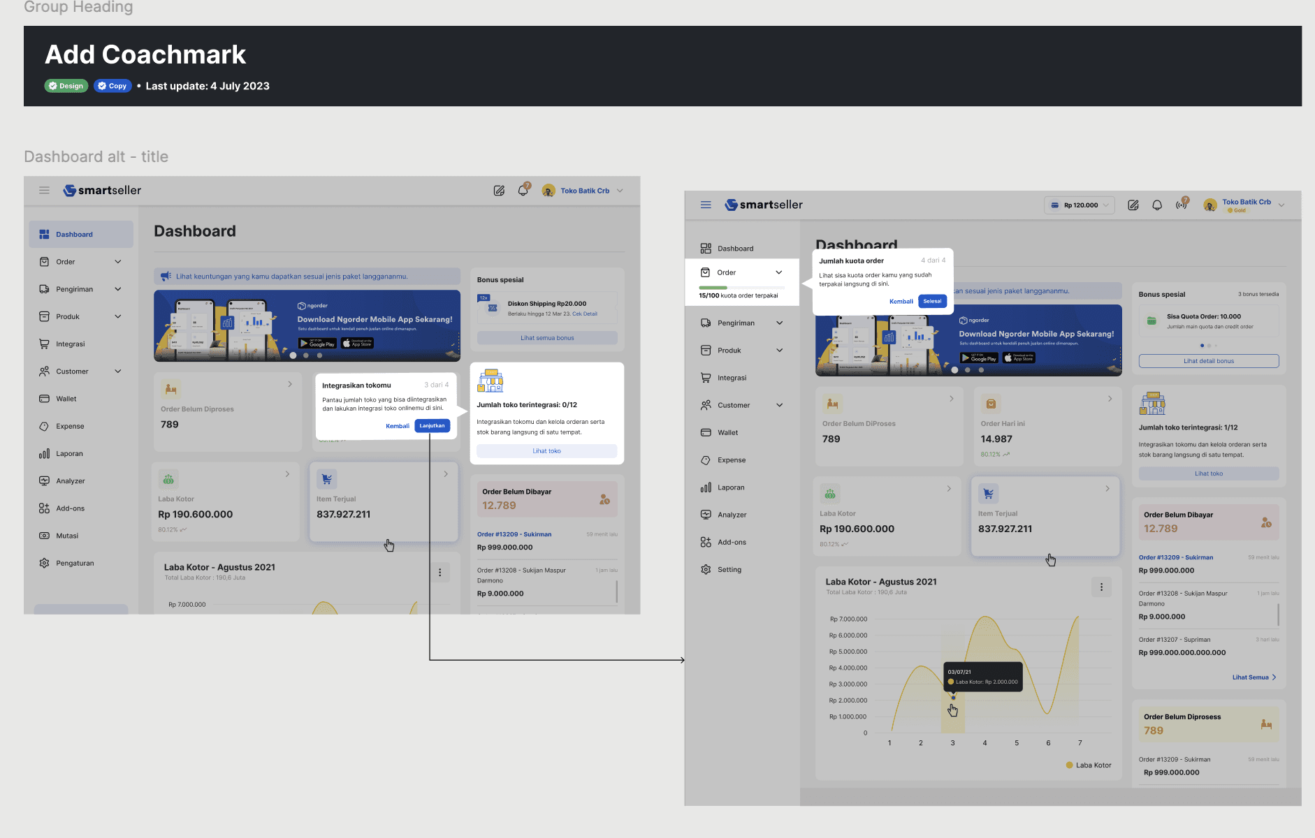
Task: Click smartseller logo in left dashboard
Action: click(x=102, y=190)
